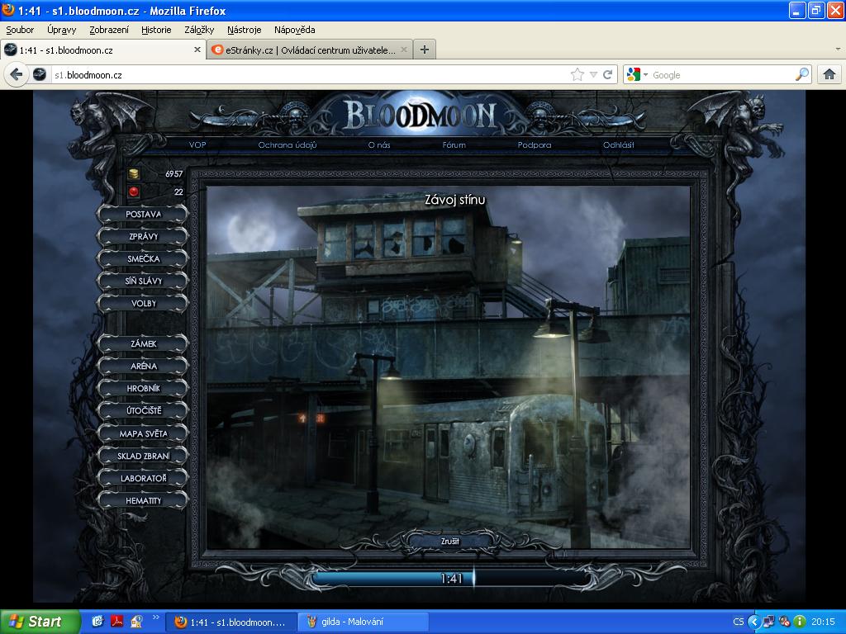Open HEMATITY page

click(143, 500)
